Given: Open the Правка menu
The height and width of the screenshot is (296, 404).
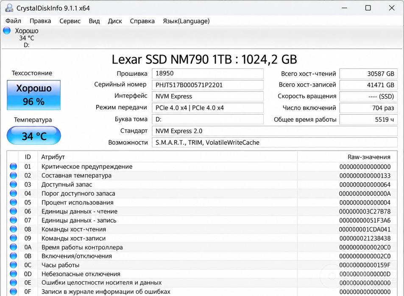Looking at the screenshot, I should (x=40, y=21).
